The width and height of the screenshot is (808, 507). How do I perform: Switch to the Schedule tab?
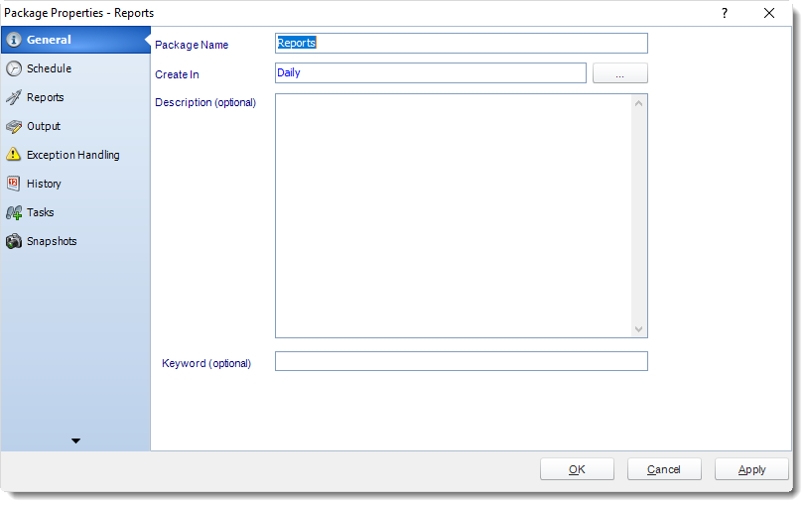pyautogui.click(x=75, y=68)
